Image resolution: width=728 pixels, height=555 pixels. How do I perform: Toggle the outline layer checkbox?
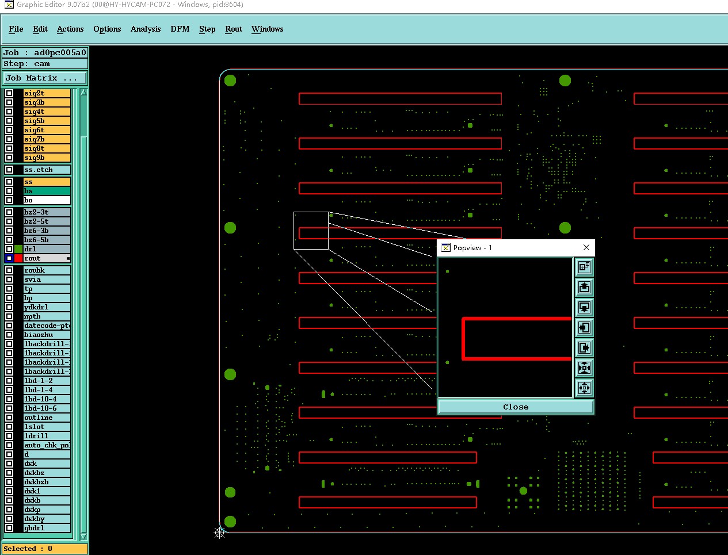[x=9, y=418]
